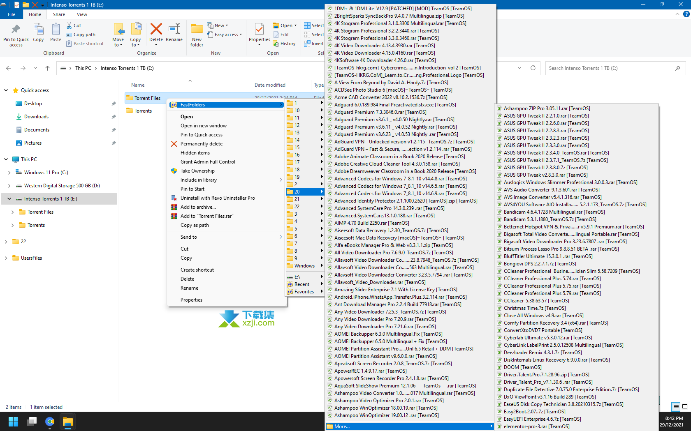Open the Windows folder in FastFolders submenu

pos(305,266)
